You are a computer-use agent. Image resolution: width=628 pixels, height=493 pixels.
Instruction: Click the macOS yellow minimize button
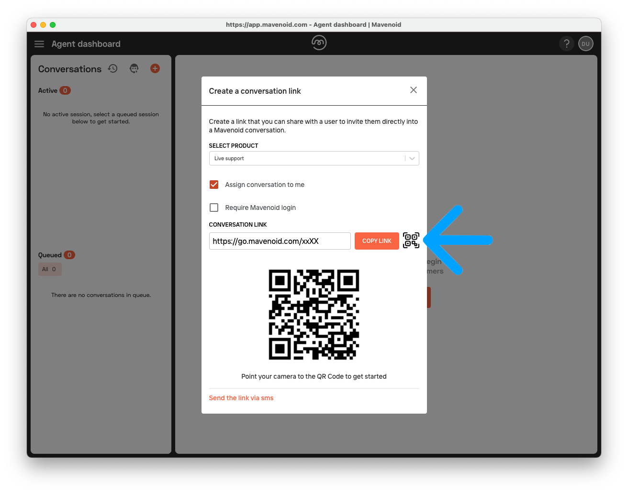coord(43,25)
